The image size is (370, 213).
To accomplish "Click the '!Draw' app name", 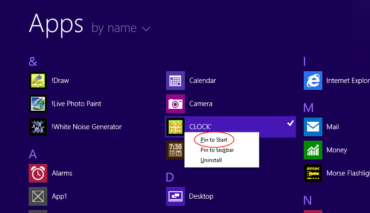I will point(60,81).
